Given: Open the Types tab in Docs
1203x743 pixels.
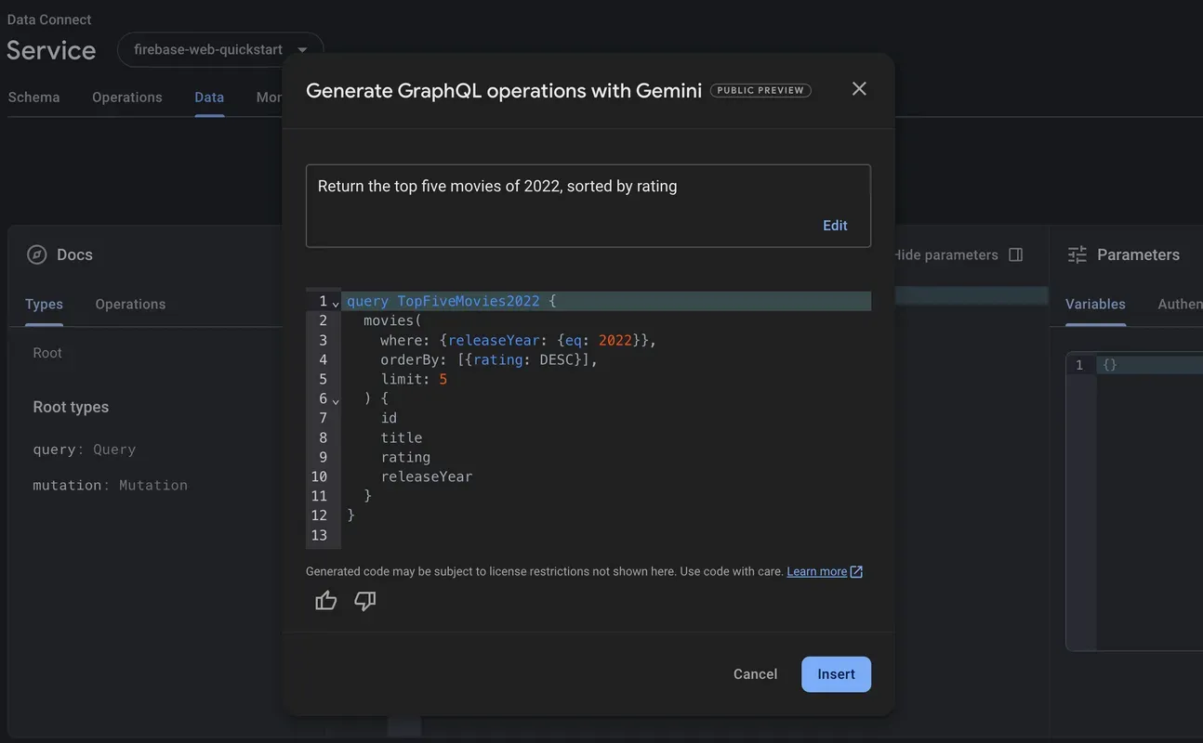Looking at the screenshot, I should tap(44, 304).
